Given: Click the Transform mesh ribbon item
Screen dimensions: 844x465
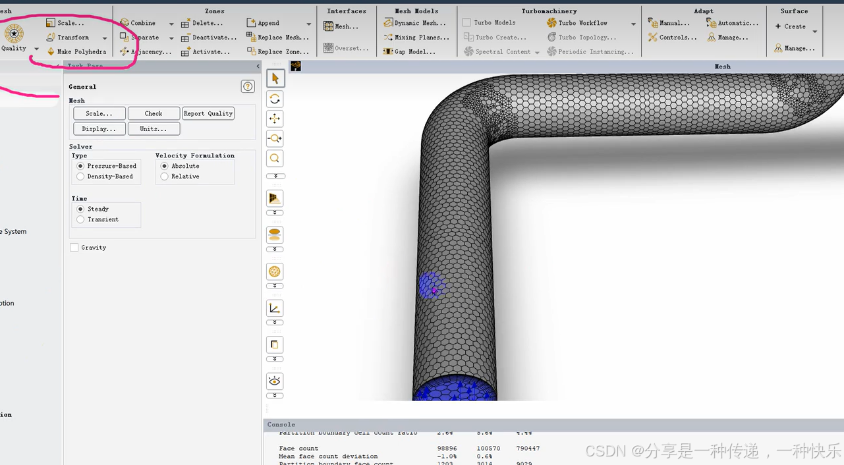Looking at the screenshot, I should (67, 38).
